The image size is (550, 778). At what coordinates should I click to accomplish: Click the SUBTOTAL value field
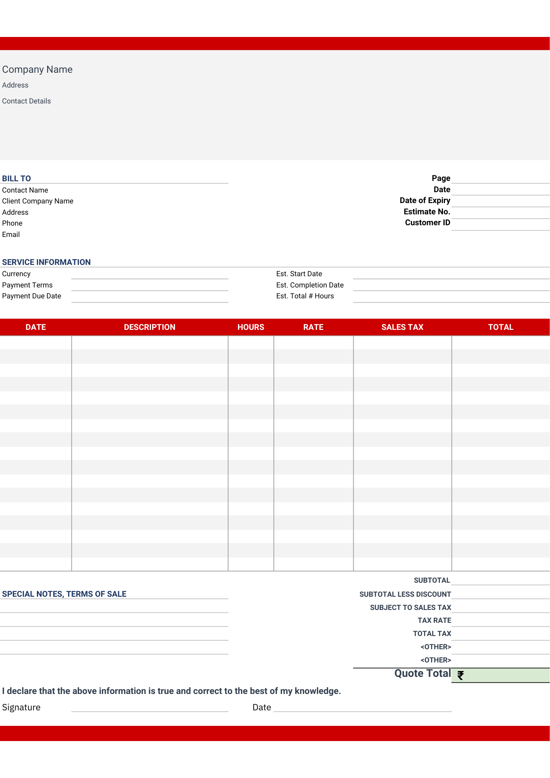pyautogui.click(x=500, y=580)
